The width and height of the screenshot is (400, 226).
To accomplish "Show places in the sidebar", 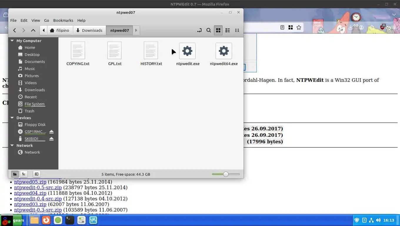I will (x=15, y=174).
